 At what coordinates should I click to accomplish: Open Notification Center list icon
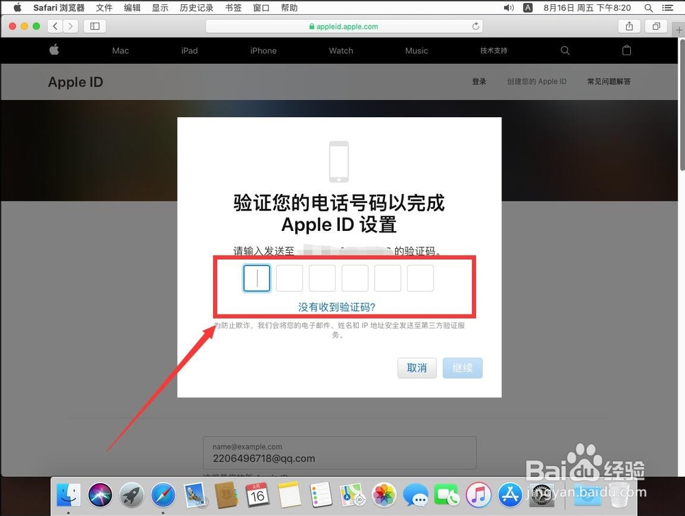point(667,8)
